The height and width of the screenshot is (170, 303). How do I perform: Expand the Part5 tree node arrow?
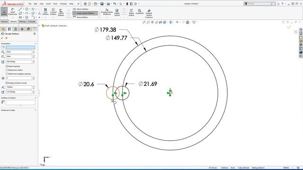point(39,25)
